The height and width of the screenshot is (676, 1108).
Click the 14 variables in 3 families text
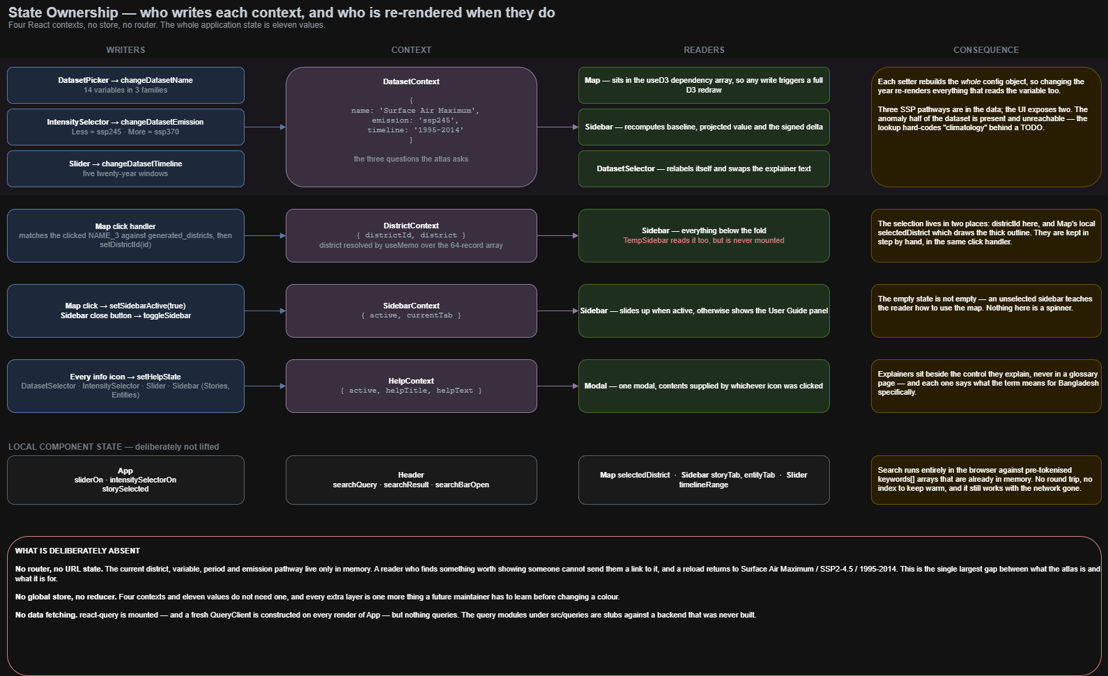[125, 90]
